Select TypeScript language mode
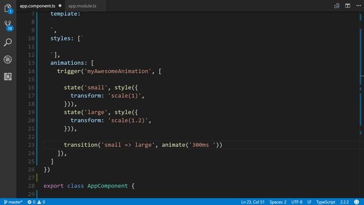Viewport: 364px width, 205px height. click(325, 202)
